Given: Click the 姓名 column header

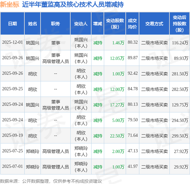Looking at the screenshot, I should pyautogui.click(x=33, y=24).
